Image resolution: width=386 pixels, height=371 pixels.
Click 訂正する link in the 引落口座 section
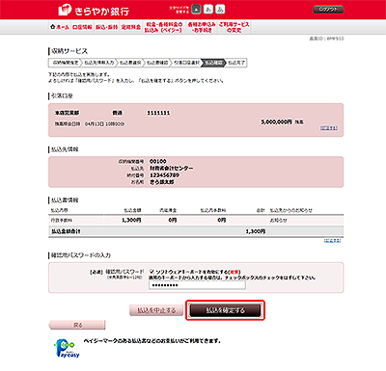329,128
